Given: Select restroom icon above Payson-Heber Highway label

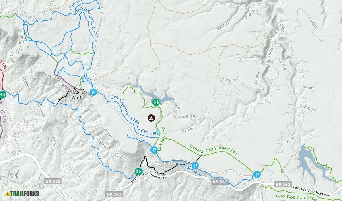Looking at the screenshot, I should 139,171.
